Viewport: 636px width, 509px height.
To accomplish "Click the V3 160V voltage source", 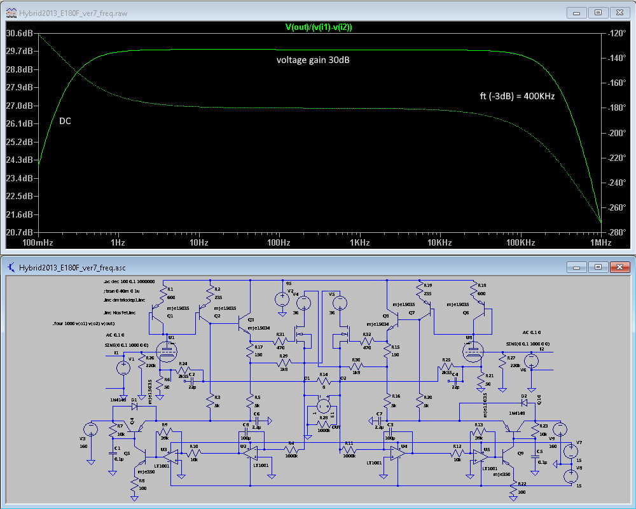I will (x=92, y=429).
